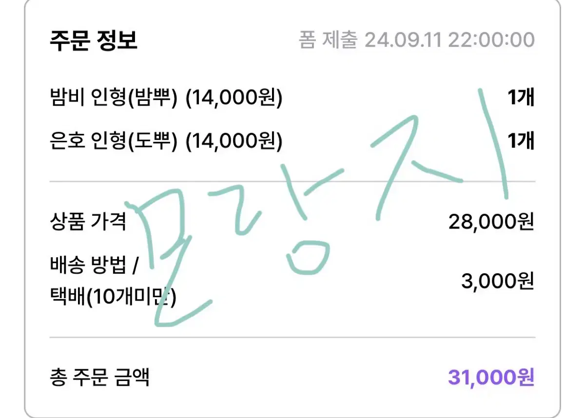Click the 밤비 인형(밤뿌) item row
The height and width of the screenshot is (418, 585).
292,99
